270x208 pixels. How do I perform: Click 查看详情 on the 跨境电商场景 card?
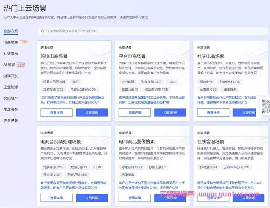tap(56, 113)
